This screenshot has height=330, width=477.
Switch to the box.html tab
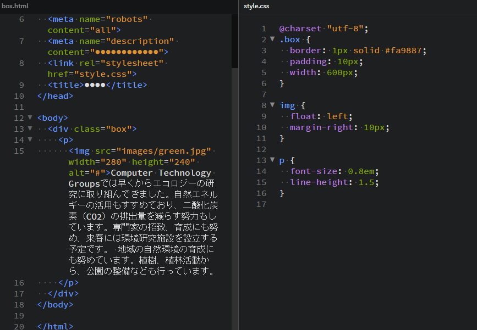15,6
